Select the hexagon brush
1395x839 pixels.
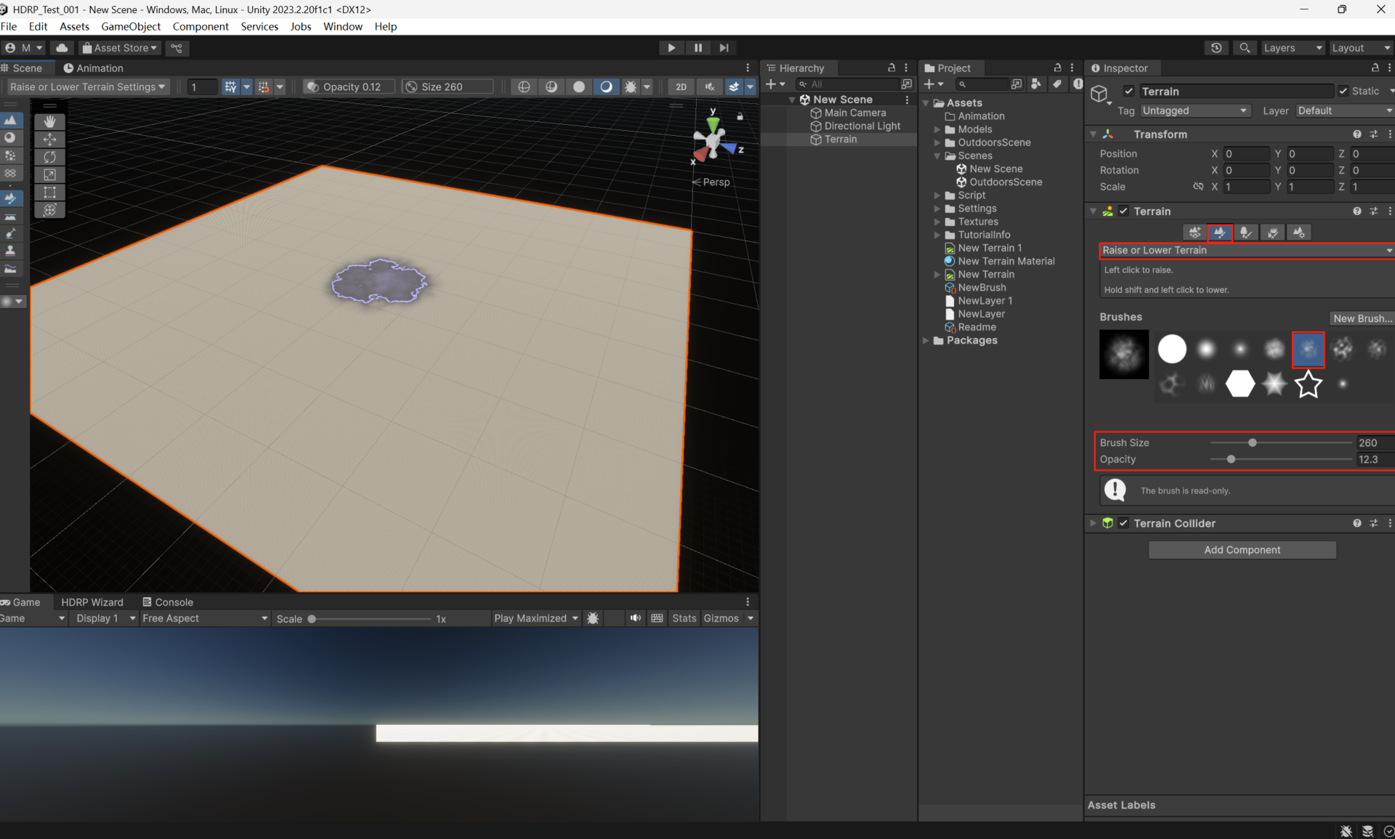pos(1240,384)
